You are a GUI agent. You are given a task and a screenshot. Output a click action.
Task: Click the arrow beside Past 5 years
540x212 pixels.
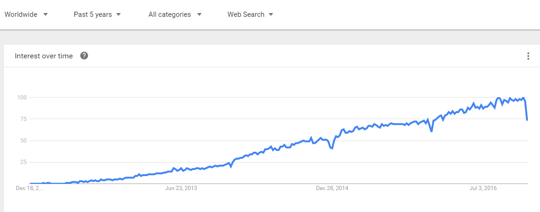(118, 14)
